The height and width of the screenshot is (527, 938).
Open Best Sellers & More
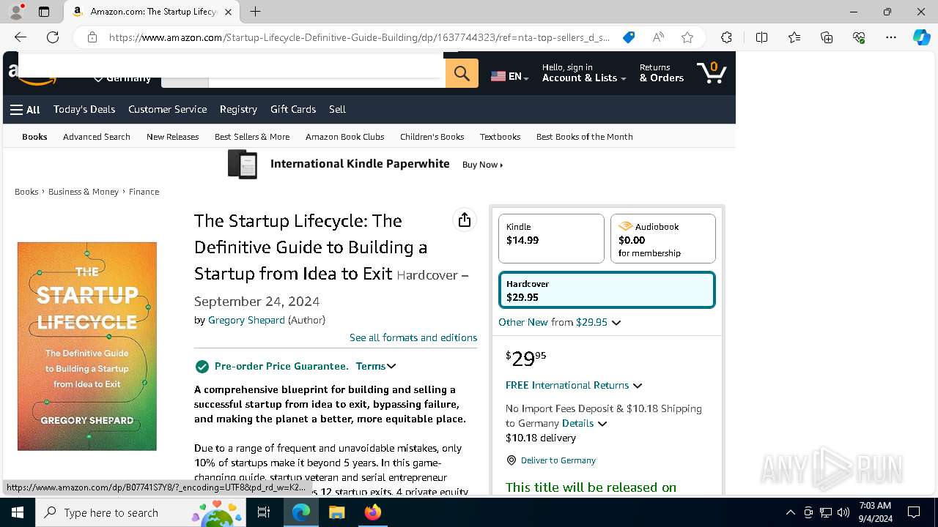252,137
